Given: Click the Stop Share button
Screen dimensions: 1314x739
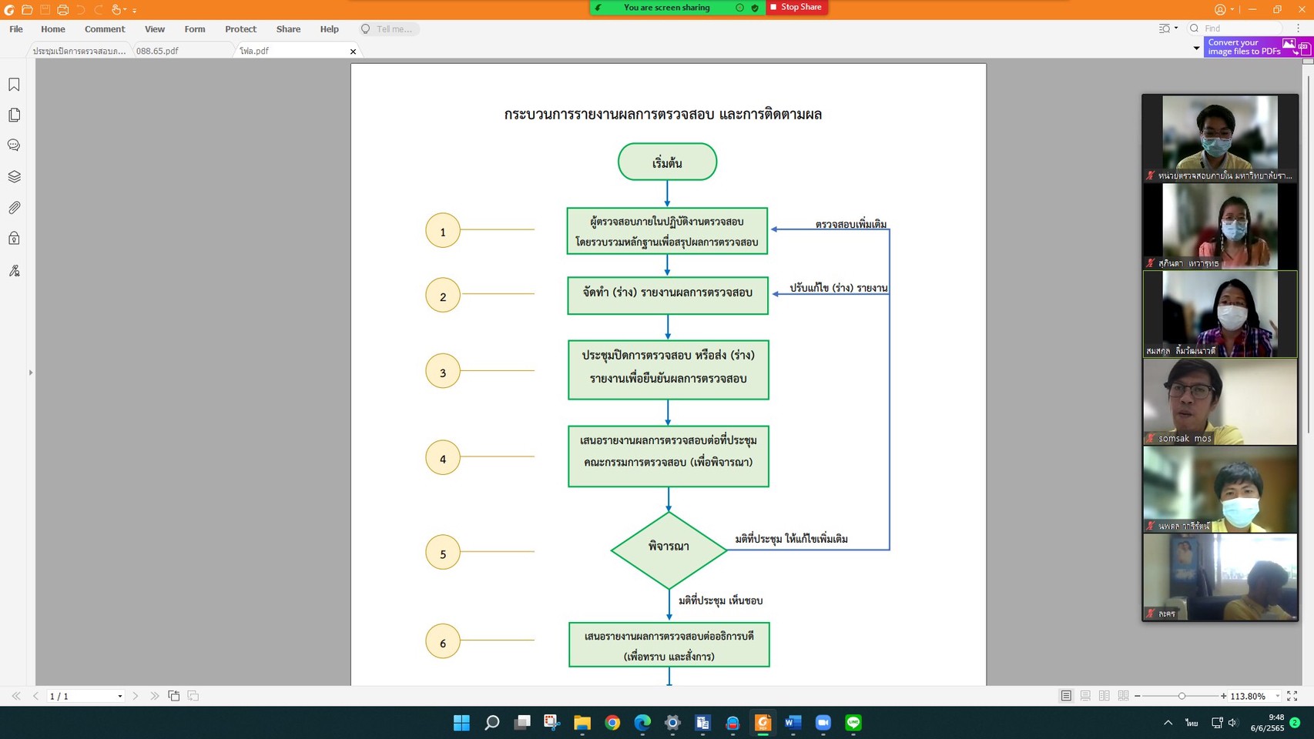Looking at the screenshot, I should (x=797, y=7).
